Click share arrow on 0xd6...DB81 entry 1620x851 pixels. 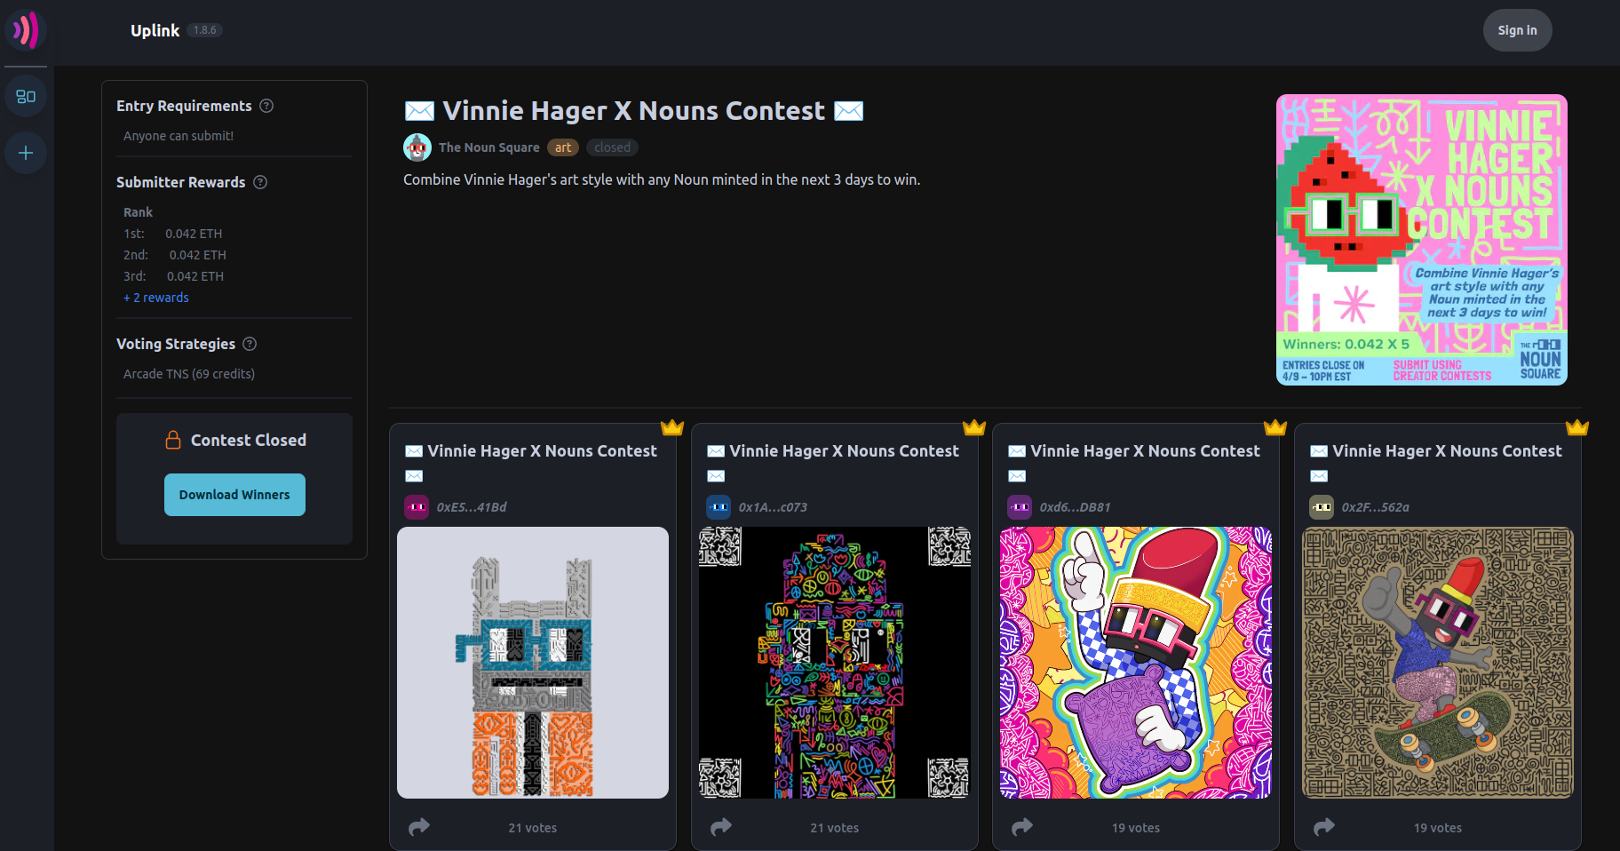pyautogui.click(x=1022, y=827)
